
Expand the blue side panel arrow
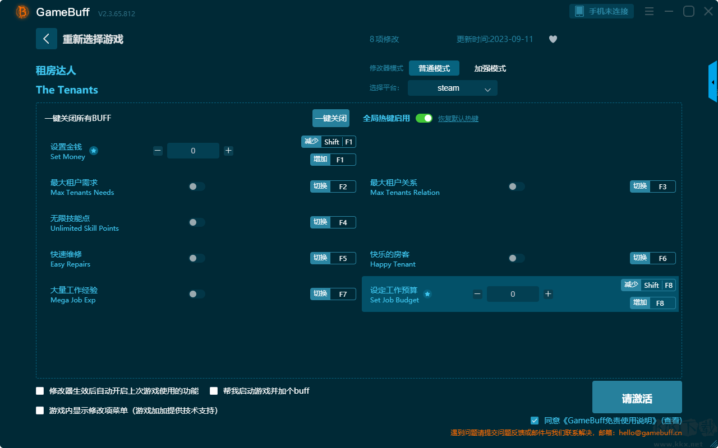[x=713, y=82]
